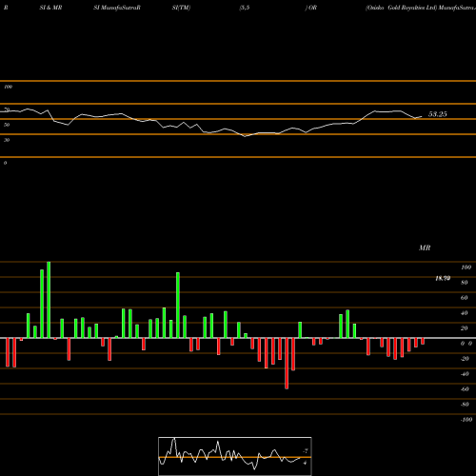Click the MR value 18.70 label
The image size is (476, 476).
pyautogui.click(x=443, y=279)
